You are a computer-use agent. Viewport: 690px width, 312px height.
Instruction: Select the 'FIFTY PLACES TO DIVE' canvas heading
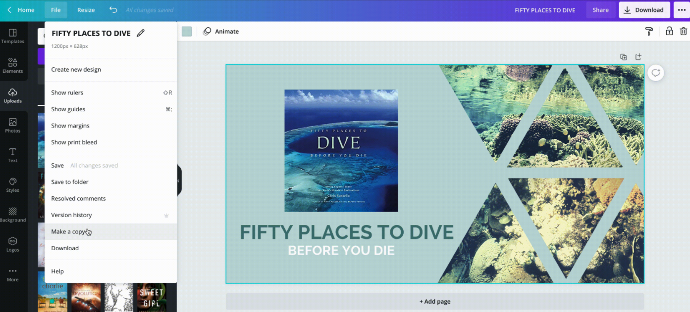pos(347,232)
